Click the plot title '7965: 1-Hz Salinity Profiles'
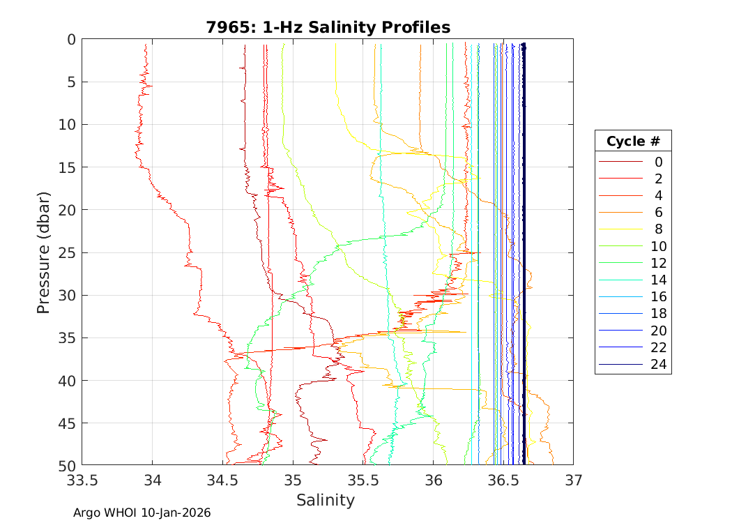The height and width of the screenshot is (523, 732). click(328, 27)
